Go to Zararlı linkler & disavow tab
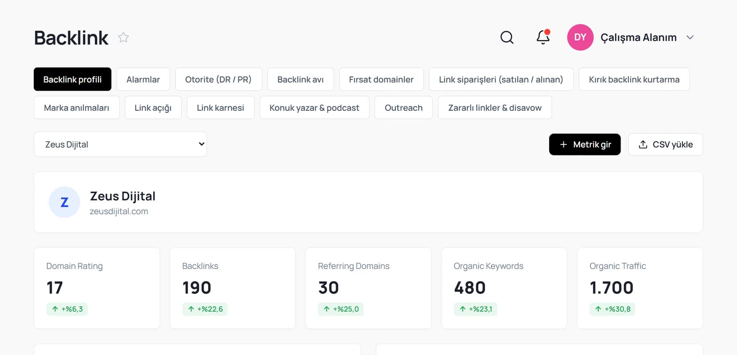Screen dimensions: 737x355 click(x=495, y=108)
